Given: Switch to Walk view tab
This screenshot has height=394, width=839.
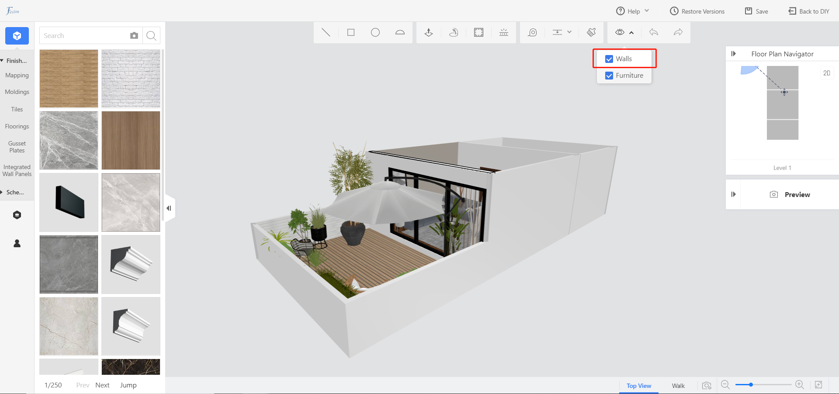Looking at the screenshot, I should (678, 386).
